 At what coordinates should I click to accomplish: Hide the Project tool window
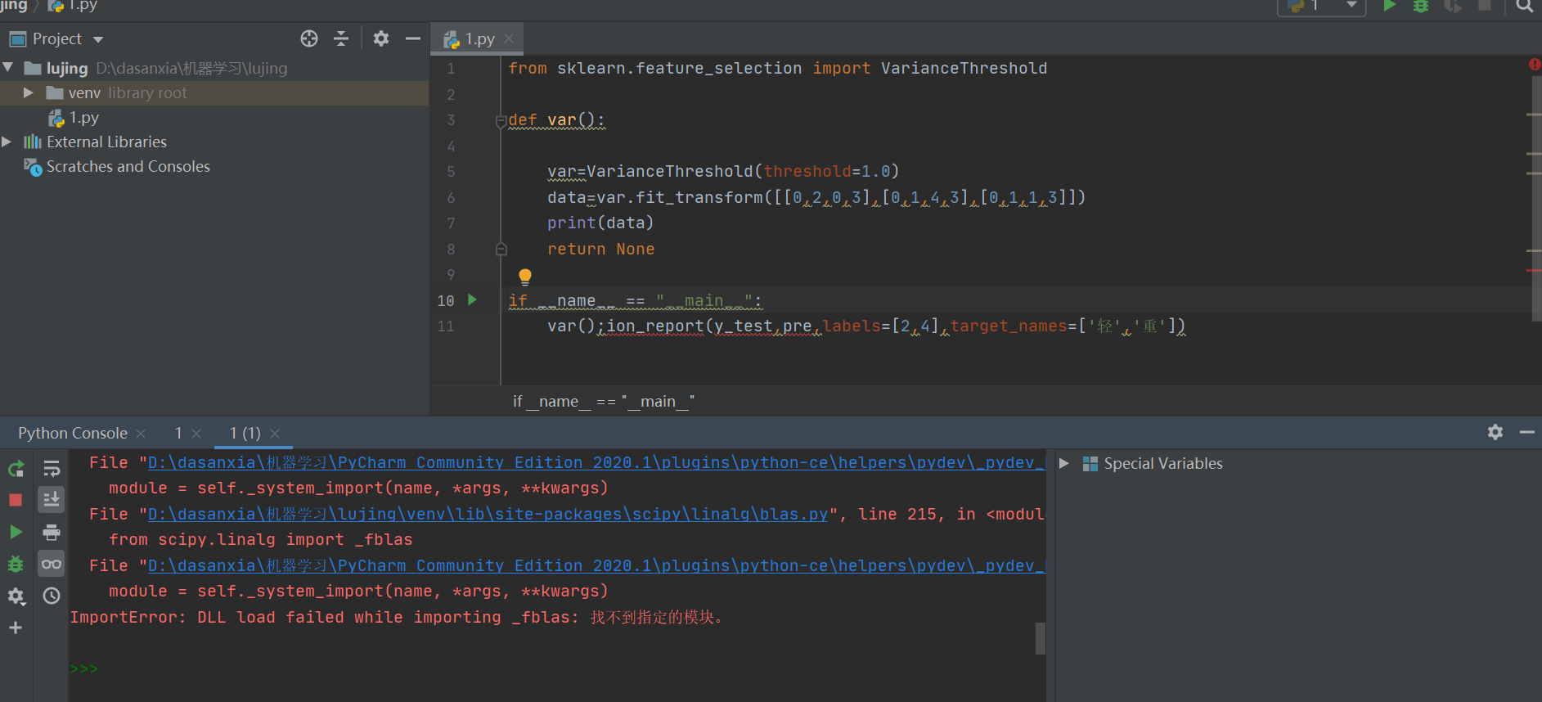[413, 38]
